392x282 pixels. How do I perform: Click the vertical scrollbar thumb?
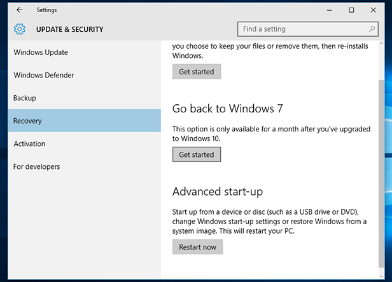(x=382, y=173)
